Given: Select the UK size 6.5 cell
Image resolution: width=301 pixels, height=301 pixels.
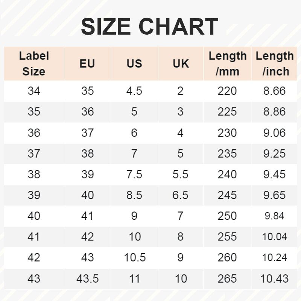Looking at the screenshot, I should 181,195.
